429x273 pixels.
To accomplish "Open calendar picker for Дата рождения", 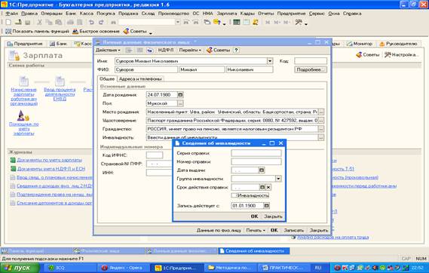I will [x=180, y=95].
